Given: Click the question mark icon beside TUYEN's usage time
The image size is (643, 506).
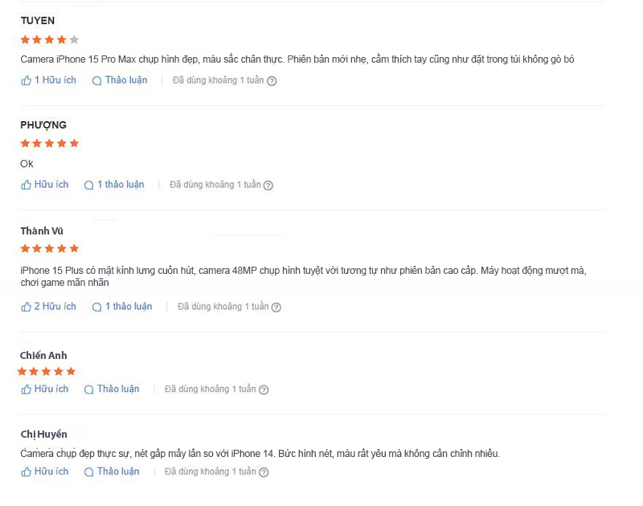Looking at the screenshot, I should (272, 80).
